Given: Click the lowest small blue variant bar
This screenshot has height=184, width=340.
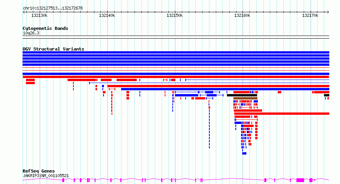Looking at the screenshot, I should click(x=244, y=153).
